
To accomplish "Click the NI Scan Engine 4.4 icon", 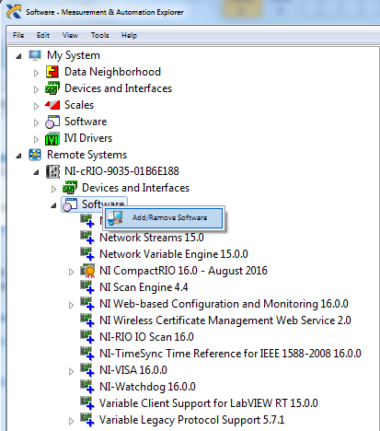I will [87, 287].
